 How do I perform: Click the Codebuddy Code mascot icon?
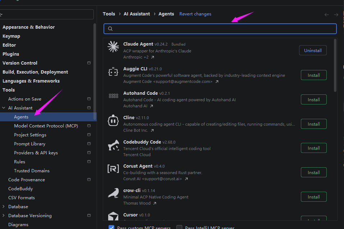click(x=114, y=145)
